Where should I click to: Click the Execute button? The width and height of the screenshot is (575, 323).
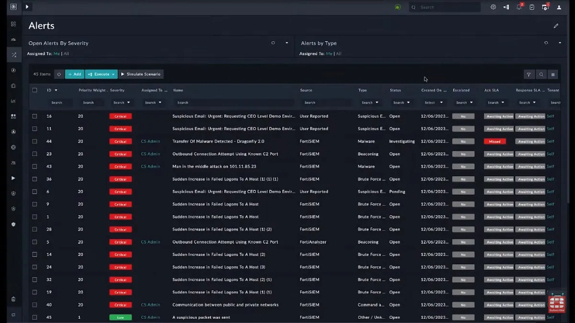[x=101, y=74]
